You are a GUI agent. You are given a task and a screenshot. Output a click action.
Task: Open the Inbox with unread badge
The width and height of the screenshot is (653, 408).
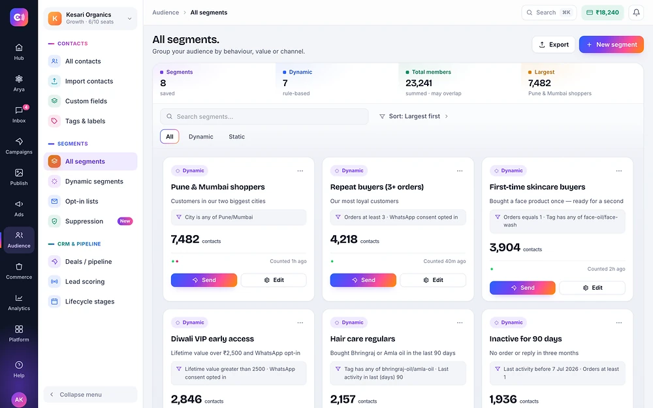point(19,114)
